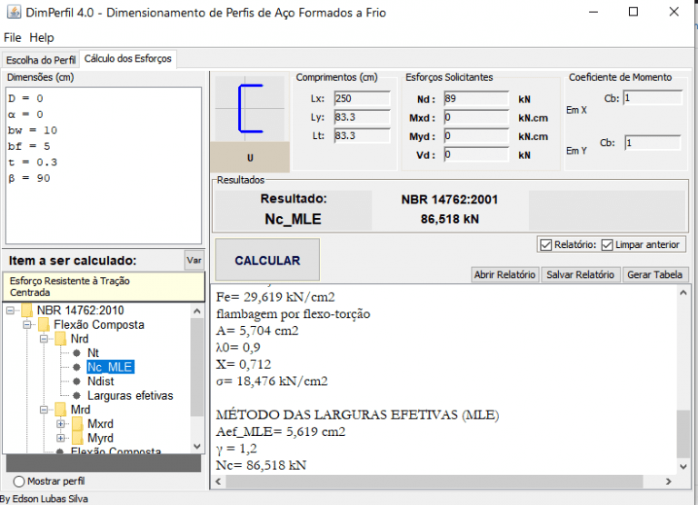Click the Var button
This screenshot has height=505, width=698.
click(194, 261)
